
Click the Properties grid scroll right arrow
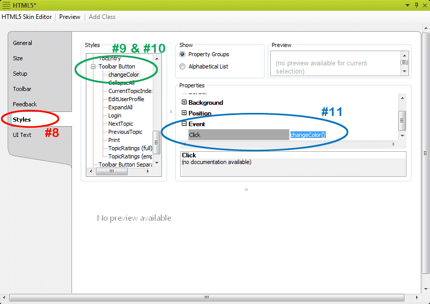point(394,144)
